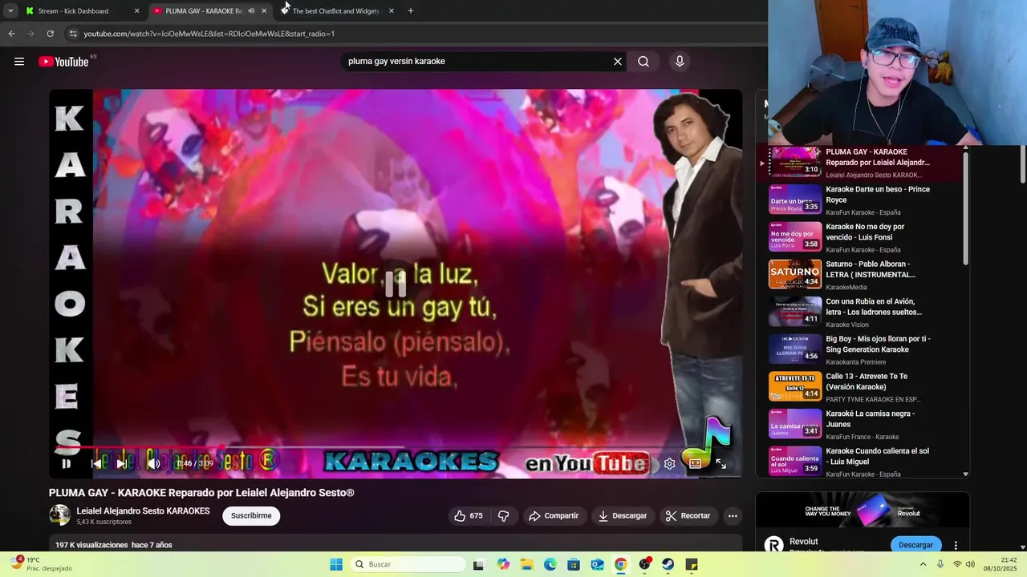Image resolution: width=1027 pixels, height=577 pixels.
Task: Open the Con una Rubia en el Avión thumbnail
Action: point(795,312)
